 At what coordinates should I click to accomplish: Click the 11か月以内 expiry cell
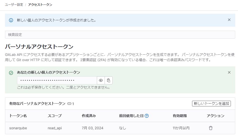coord(181,128)
